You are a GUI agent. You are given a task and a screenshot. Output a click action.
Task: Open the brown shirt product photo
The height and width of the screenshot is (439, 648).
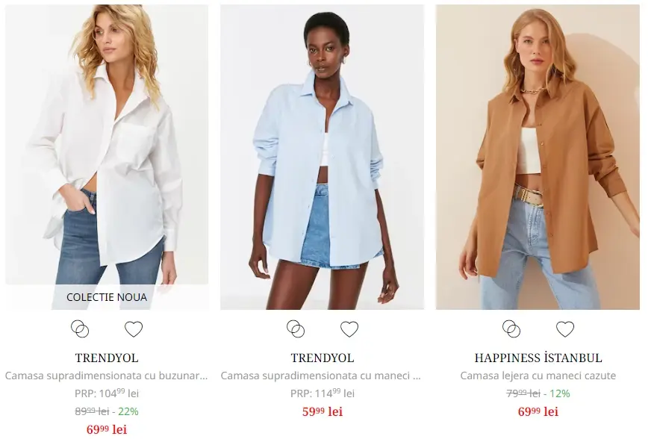538,157
